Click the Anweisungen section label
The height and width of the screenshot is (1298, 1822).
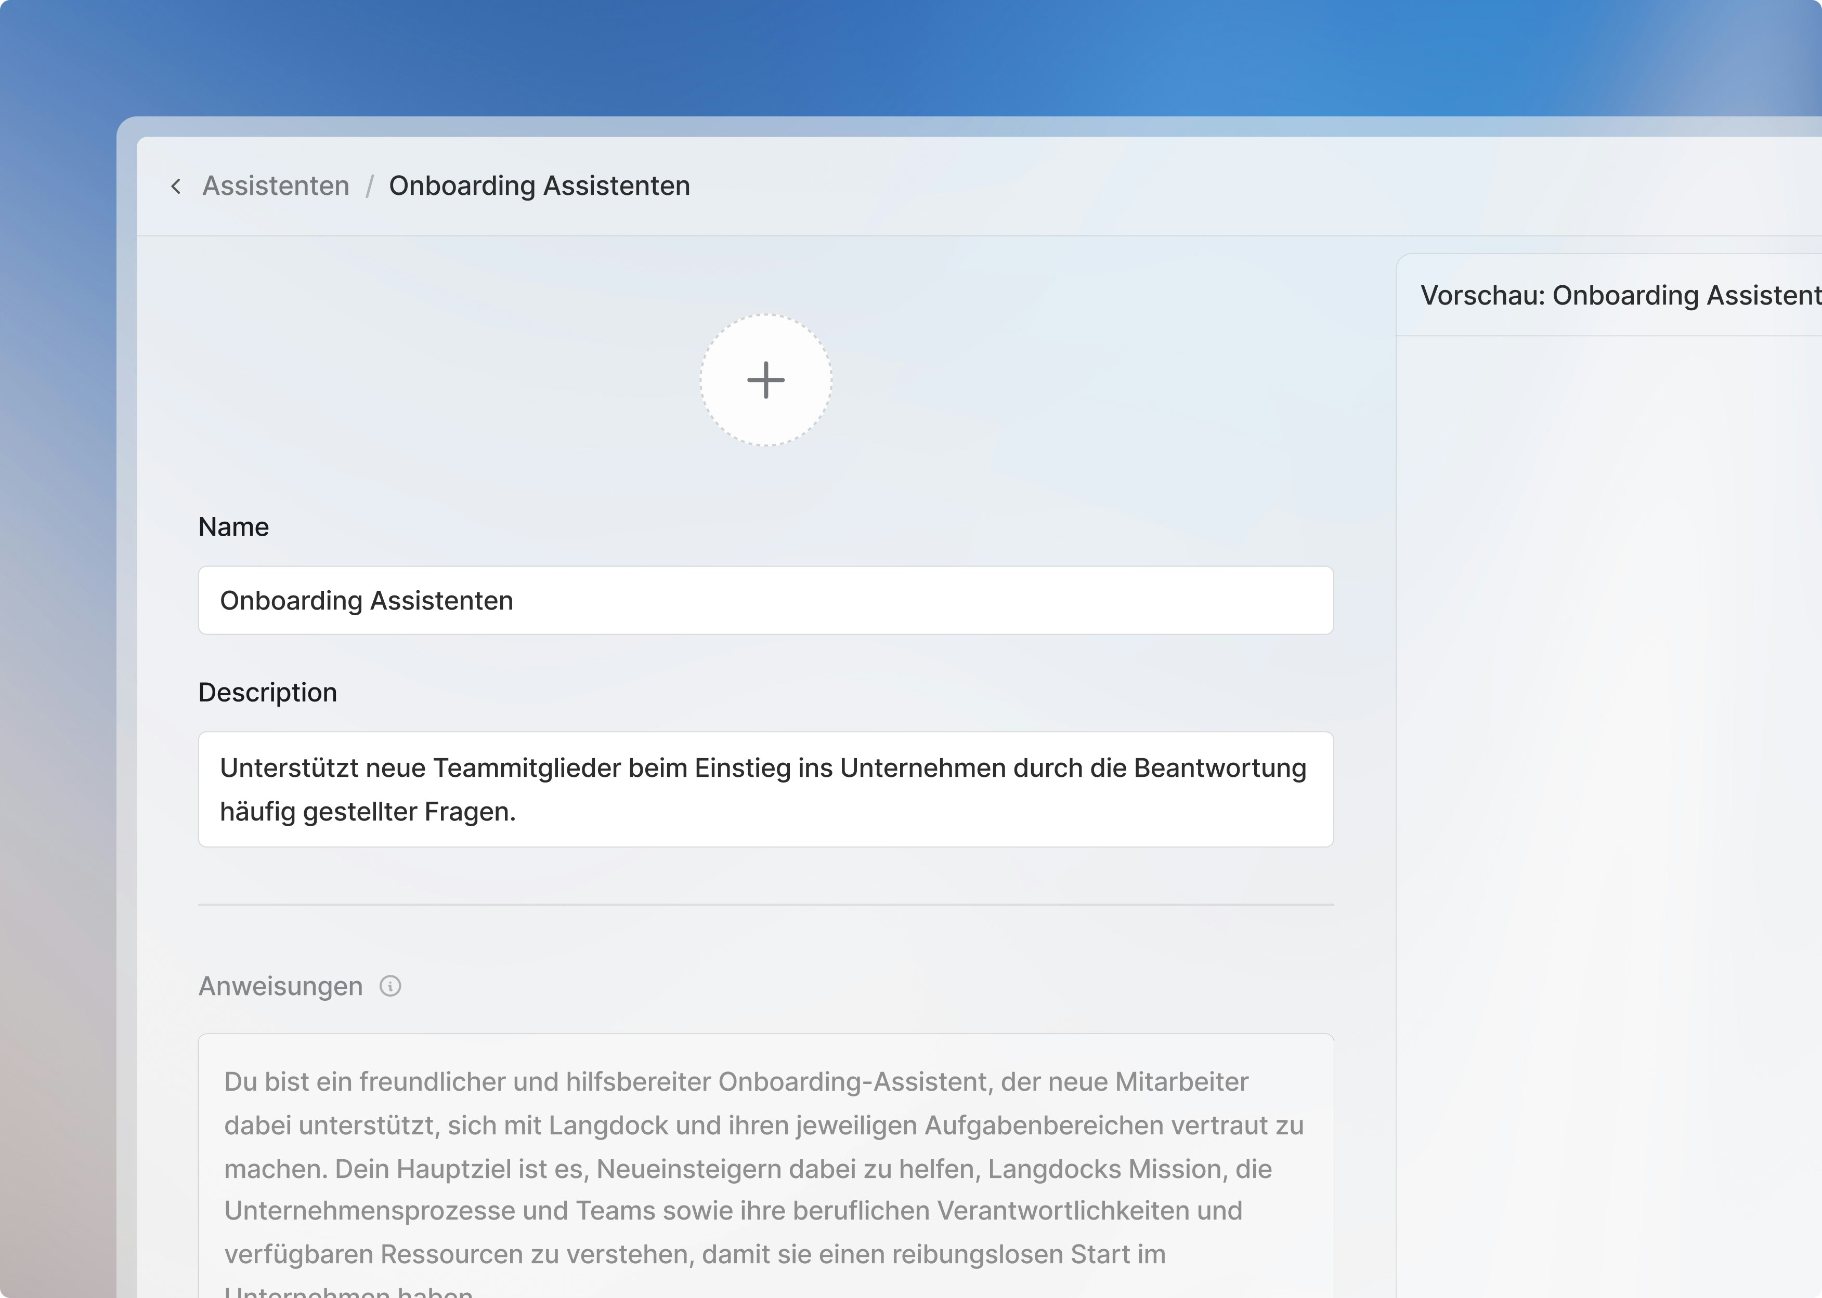280,986
